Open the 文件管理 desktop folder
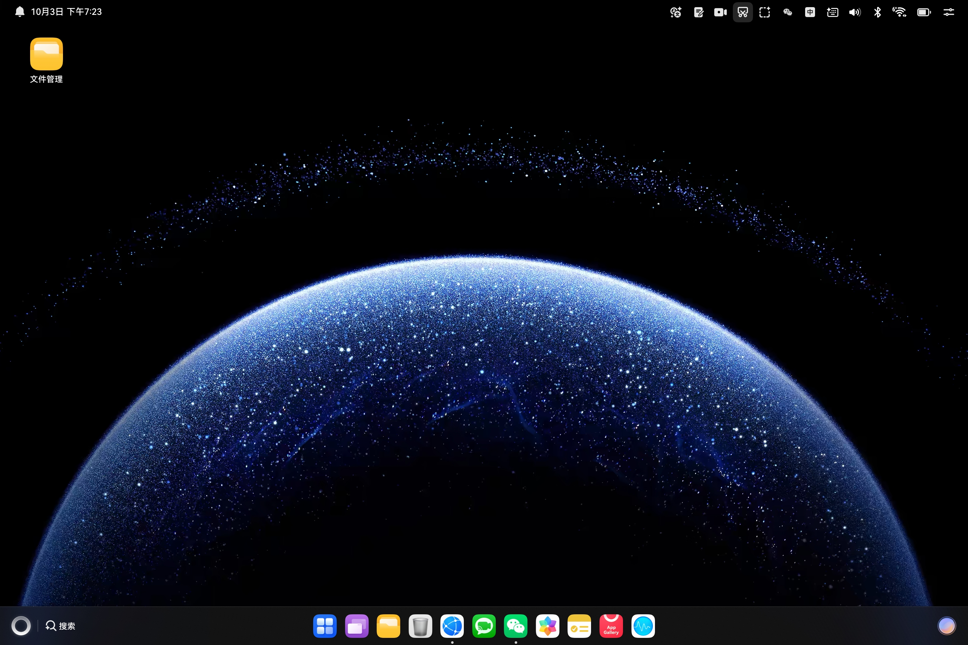Screen dimensions: 968x645 coord(46,54)
